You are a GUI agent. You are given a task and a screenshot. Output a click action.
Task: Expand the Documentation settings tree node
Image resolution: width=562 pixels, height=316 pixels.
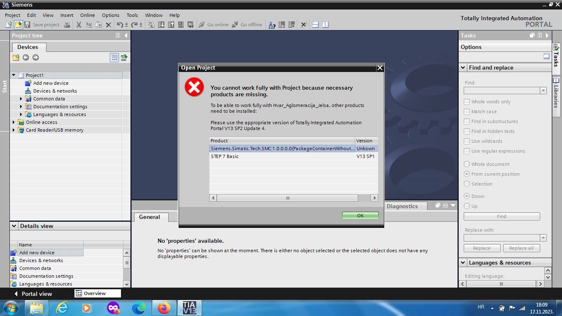pos(21,107)
